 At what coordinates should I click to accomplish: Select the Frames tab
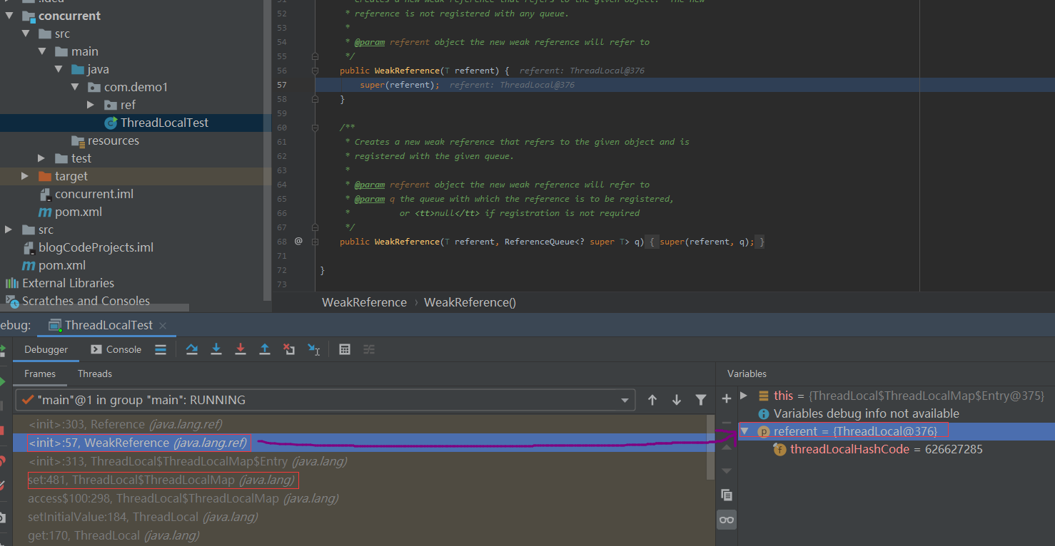pyautogui.click(x=40, y=374)
